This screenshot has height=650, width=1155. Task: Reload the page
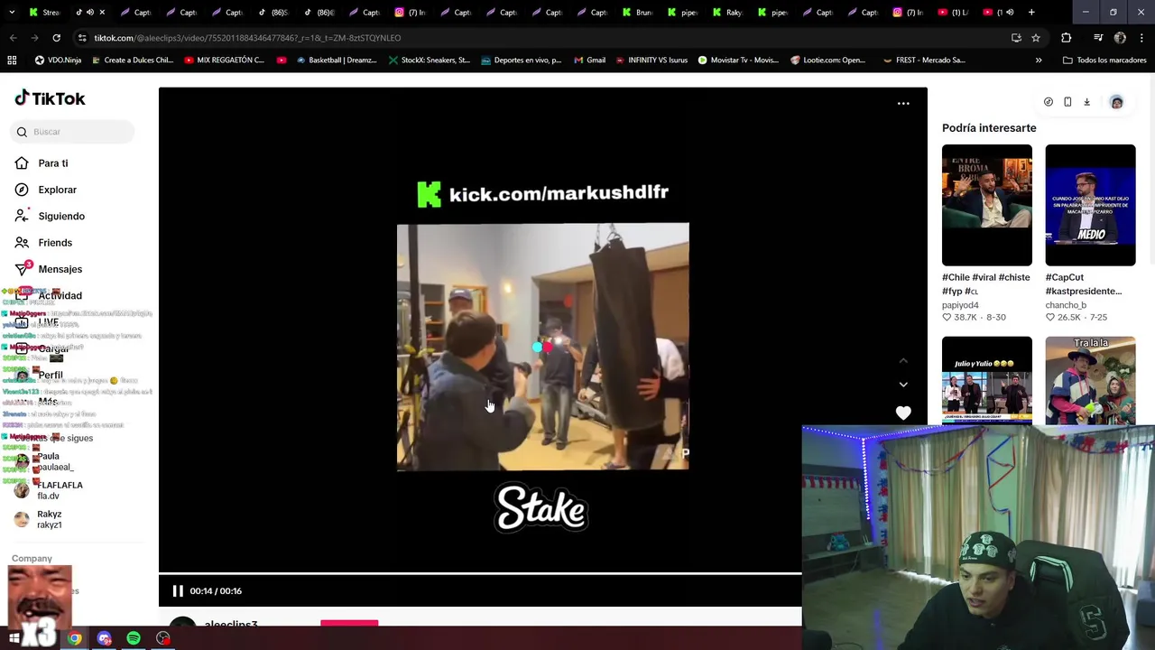[56, 38]
